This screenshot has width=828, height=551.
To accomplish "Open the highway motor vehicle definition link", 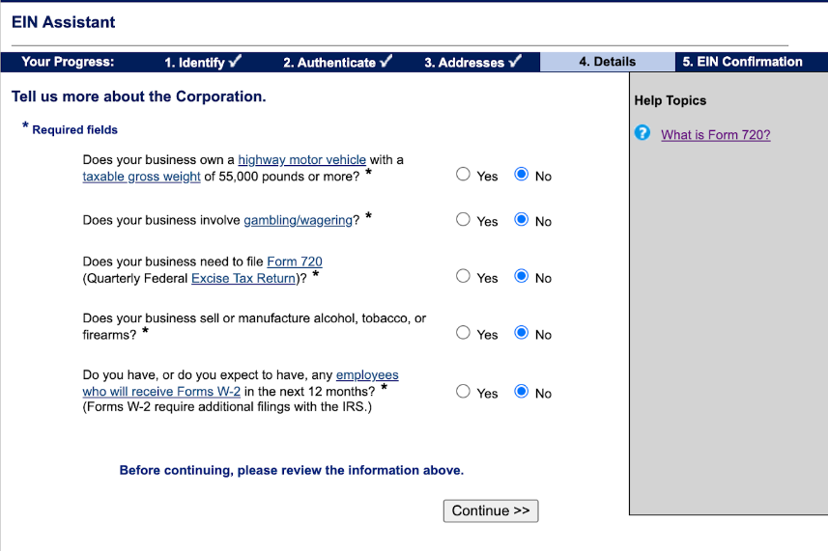I will (x=301, y=160).
